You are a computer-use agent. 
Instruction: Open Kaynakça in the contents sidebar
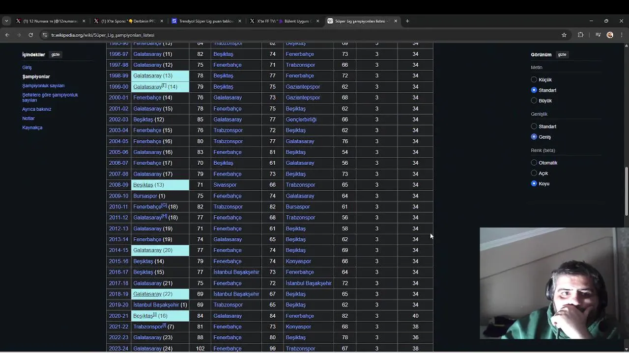click(x=32, y=127)
